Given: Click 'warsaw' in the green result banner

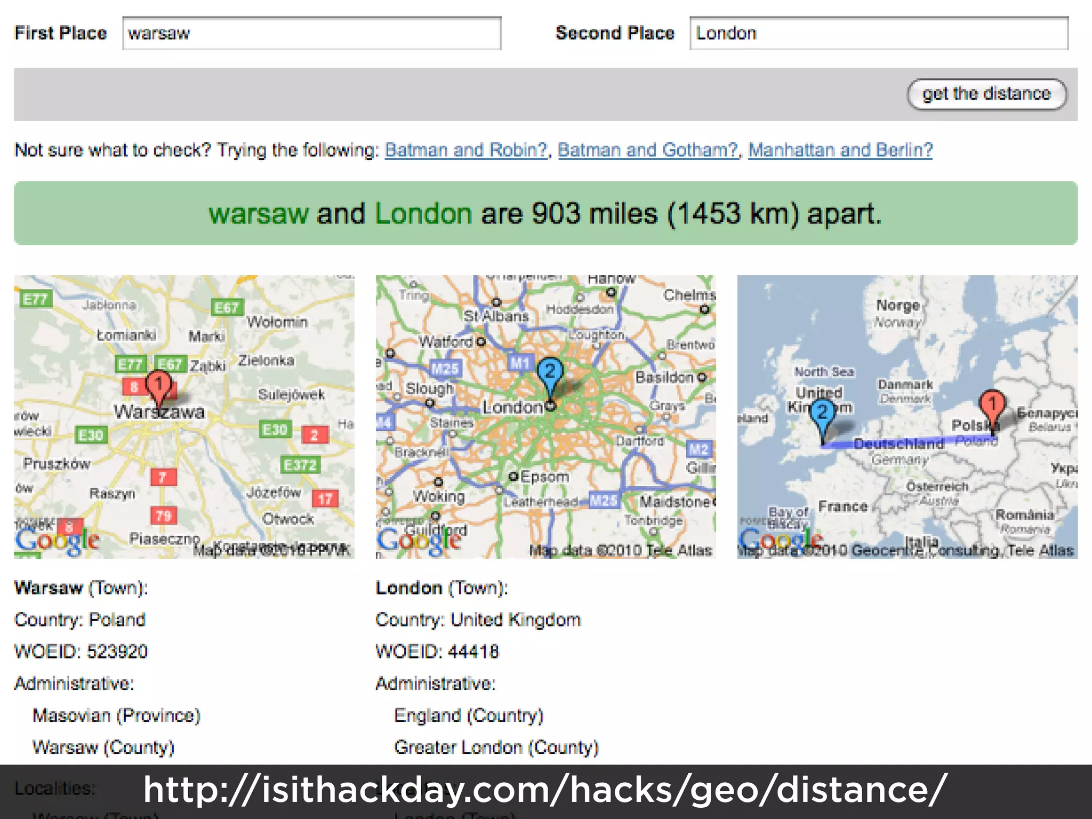Looking at the screenshot, I should 259,214.
